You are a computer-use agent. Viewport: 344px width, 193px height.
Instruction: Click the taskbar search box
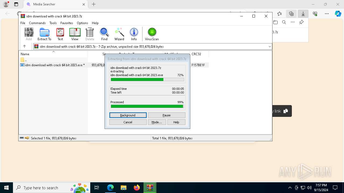(x=52, y=188)
